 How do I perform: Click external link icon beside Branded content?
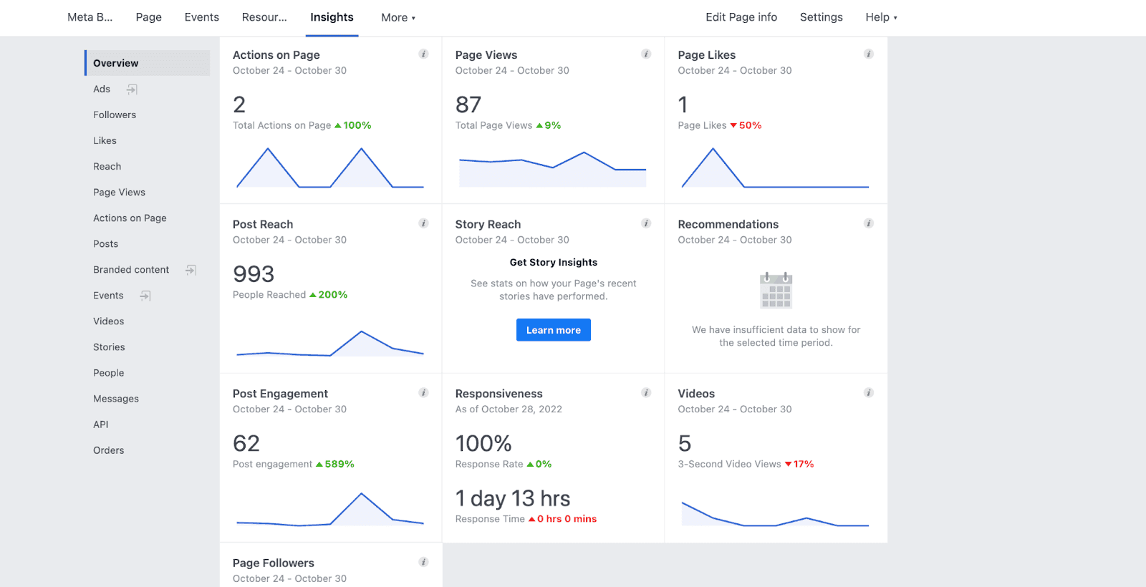[191, 270]
